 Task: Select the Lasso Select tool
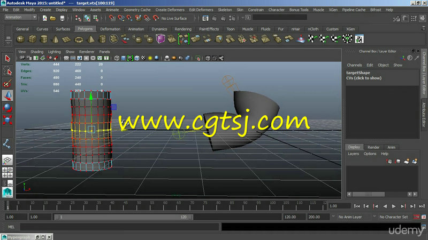(x=7, y=71)
